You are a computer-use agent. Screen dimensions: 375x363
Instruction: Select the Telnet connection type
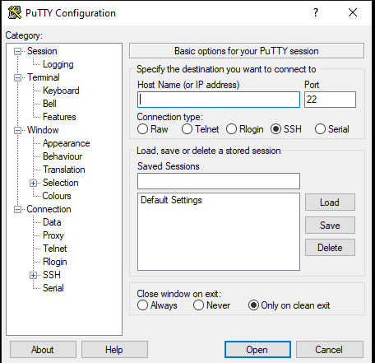187,129
